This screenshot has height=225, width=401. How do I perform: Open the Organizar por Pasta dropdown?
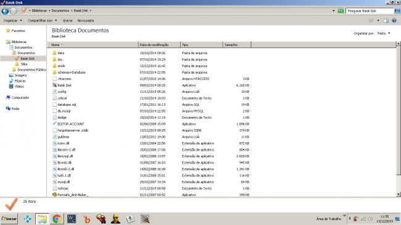point(384,33)
